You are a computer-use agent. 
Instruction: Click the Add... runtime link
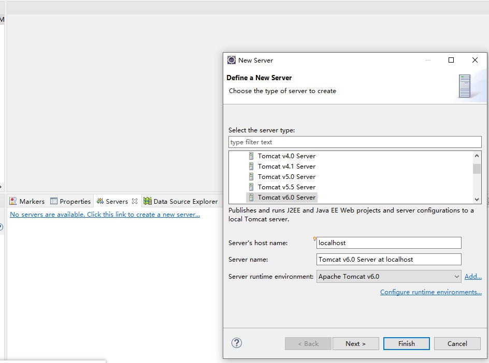tap(473, 277)
